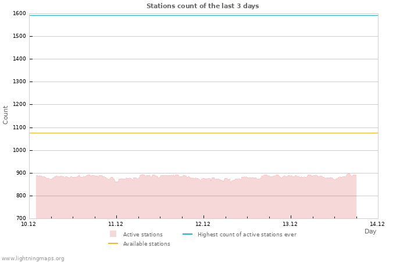This screenshot has height=262, width=407.
Task: Select the 11.12 date tick label
Action: point(116,224)
